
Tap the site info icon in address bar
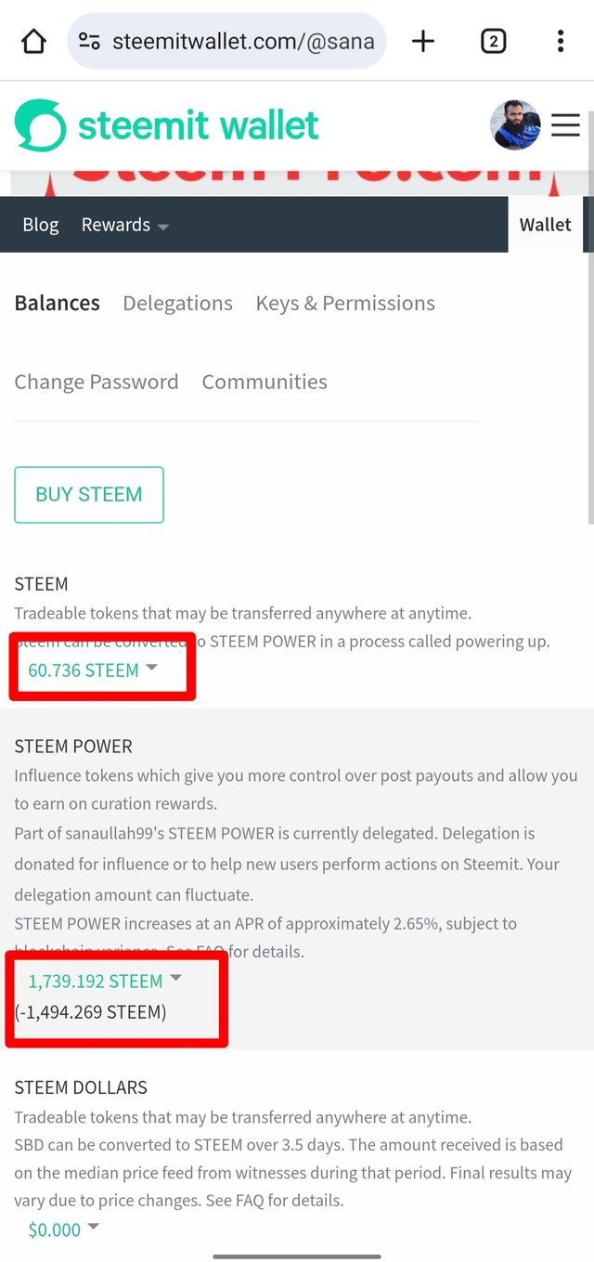click(x=89, y=41)
